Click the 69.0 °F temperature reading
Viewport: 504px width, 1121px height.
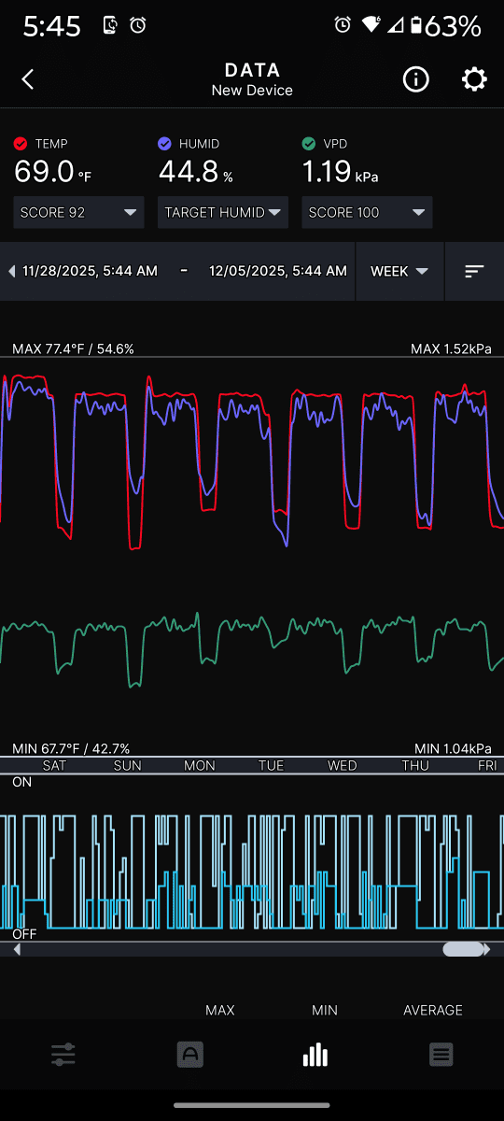[x=52, y=172]
